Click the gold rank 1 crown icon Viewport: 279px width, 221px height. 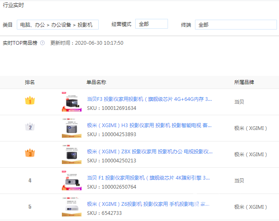point(30,100)
